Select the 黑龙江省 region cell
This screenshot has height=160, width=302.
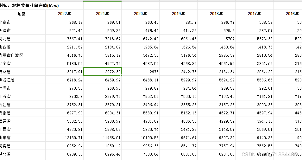pos(23,80)
